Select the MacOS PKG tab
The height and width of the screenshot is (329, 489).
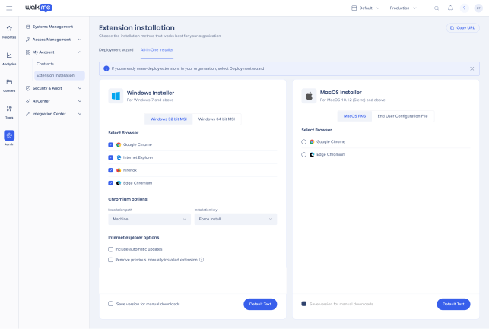tap(354, 116)
